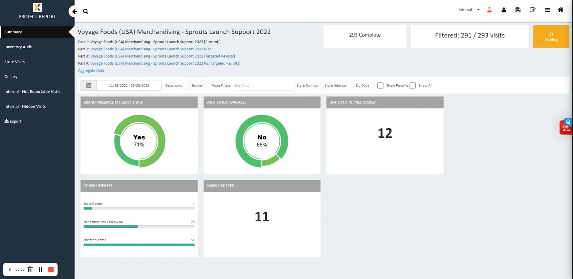
Task: Click the back arrow beside search
Action: click(x=74, y=11)
